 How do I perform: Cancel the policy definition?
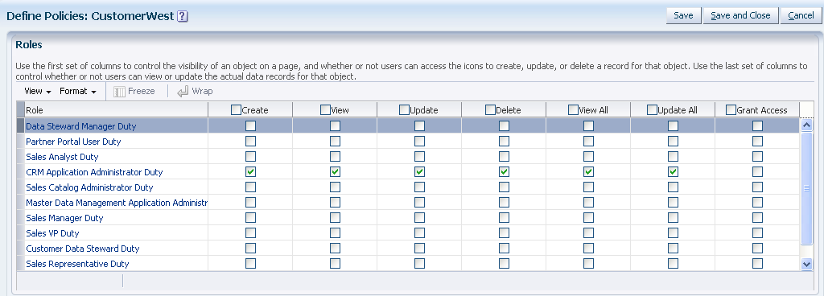[801, 16]
